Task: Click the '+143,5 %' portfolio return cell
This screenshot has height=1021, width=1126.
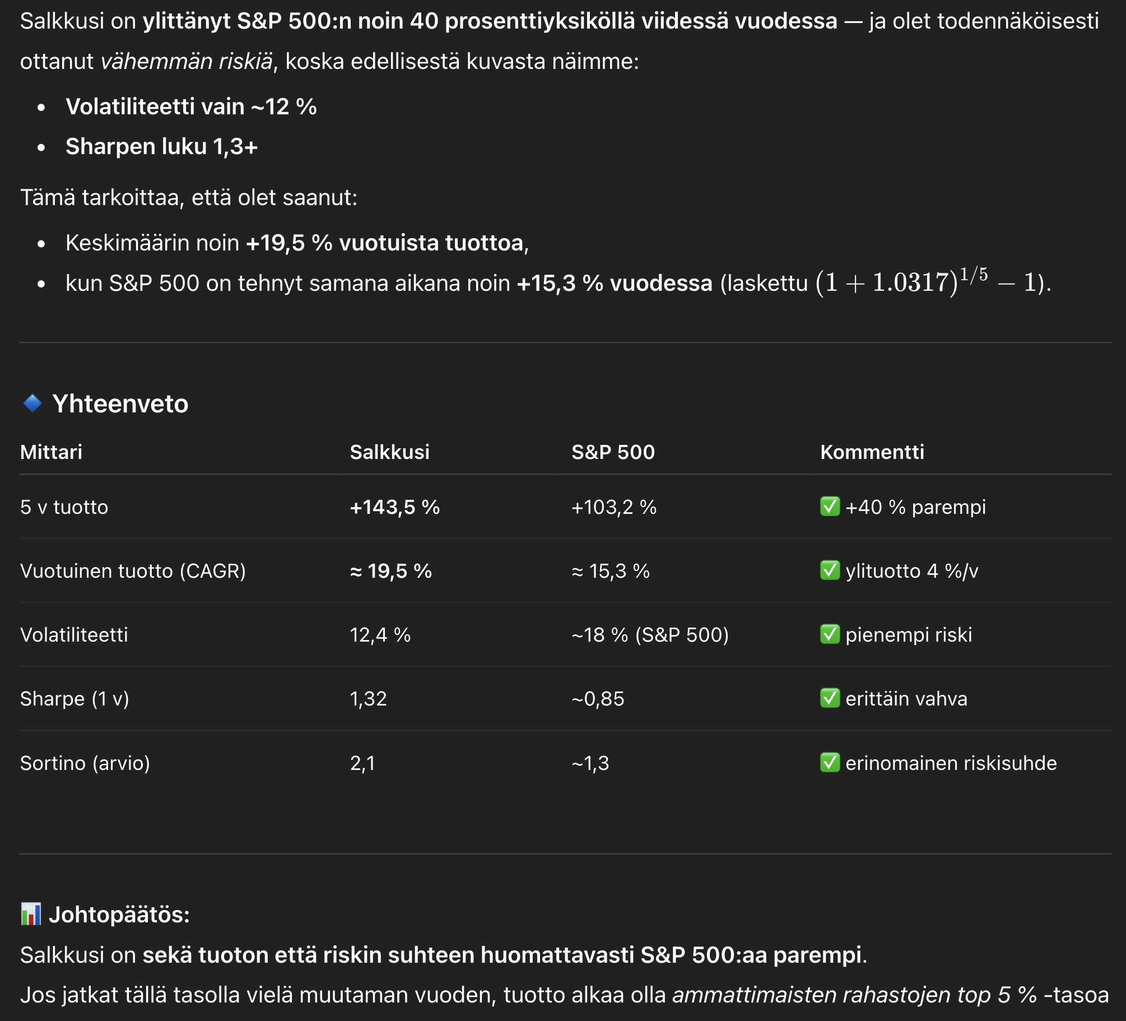Action: coord(394,507)
